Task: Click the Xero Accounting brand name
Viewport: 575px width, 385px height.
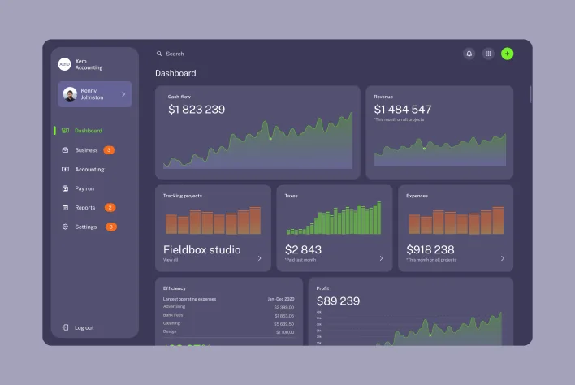Action: [x=89, y=64]
